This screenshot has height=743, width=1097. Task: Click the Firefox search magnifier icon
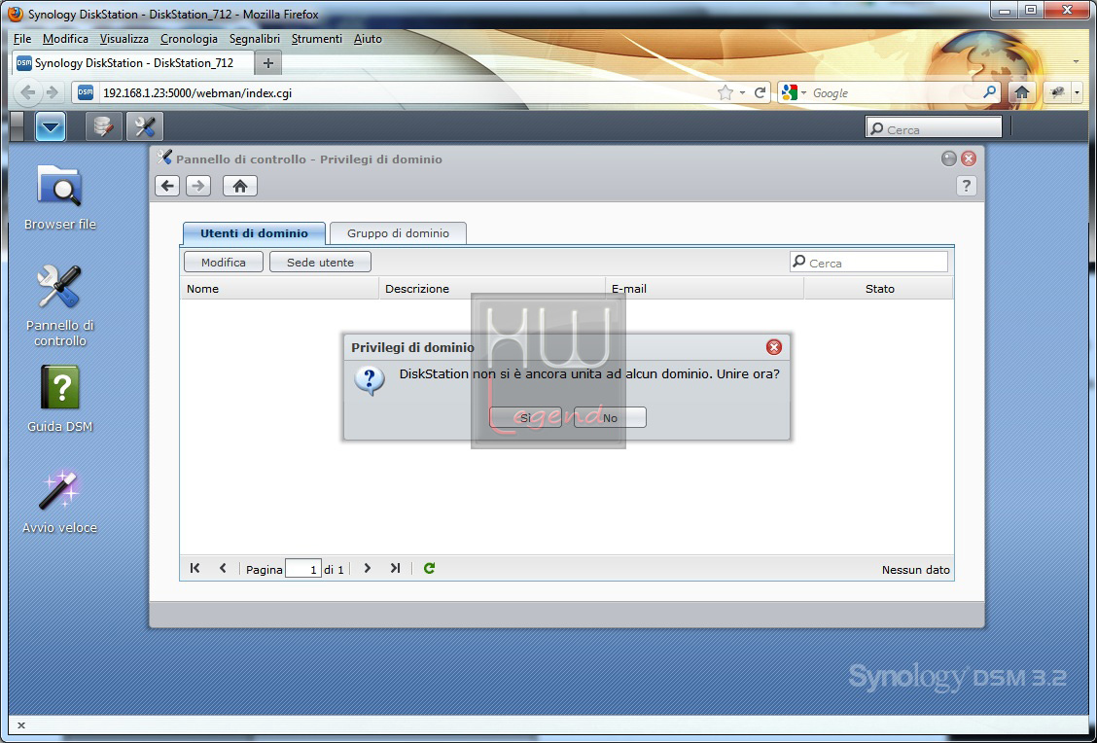click(989, 92)
